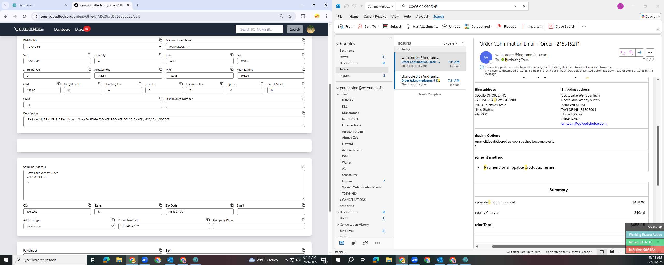This screenshot has height=265, width=664.
Task: Copy the Description text
Action: point(303,113)
